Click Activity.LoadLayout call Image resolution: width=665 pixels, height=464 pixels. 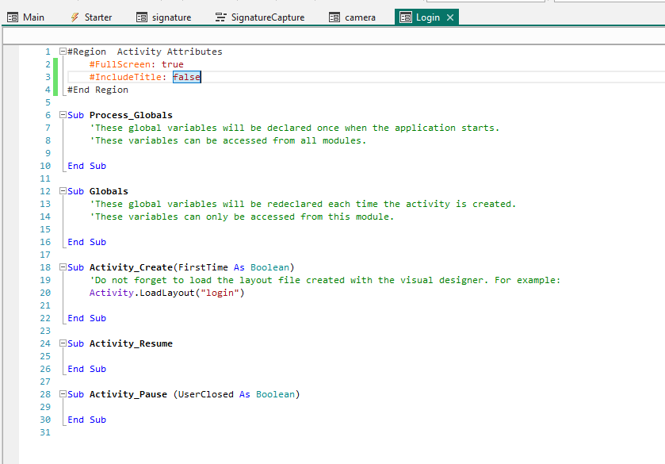pyautogui.click(x=166, y=293)
